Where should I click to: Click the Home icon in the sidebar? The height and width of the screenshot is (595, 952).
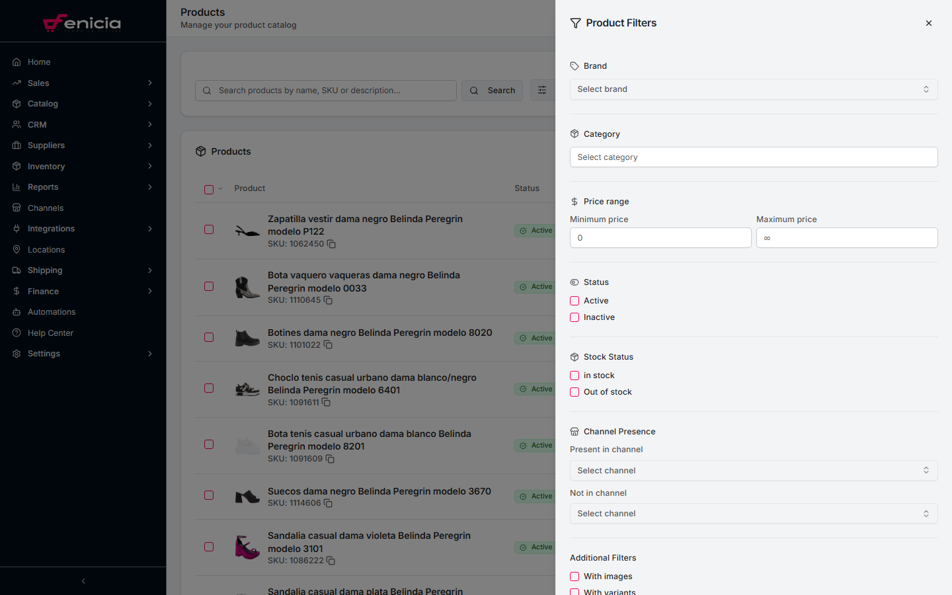coord(17,62)
